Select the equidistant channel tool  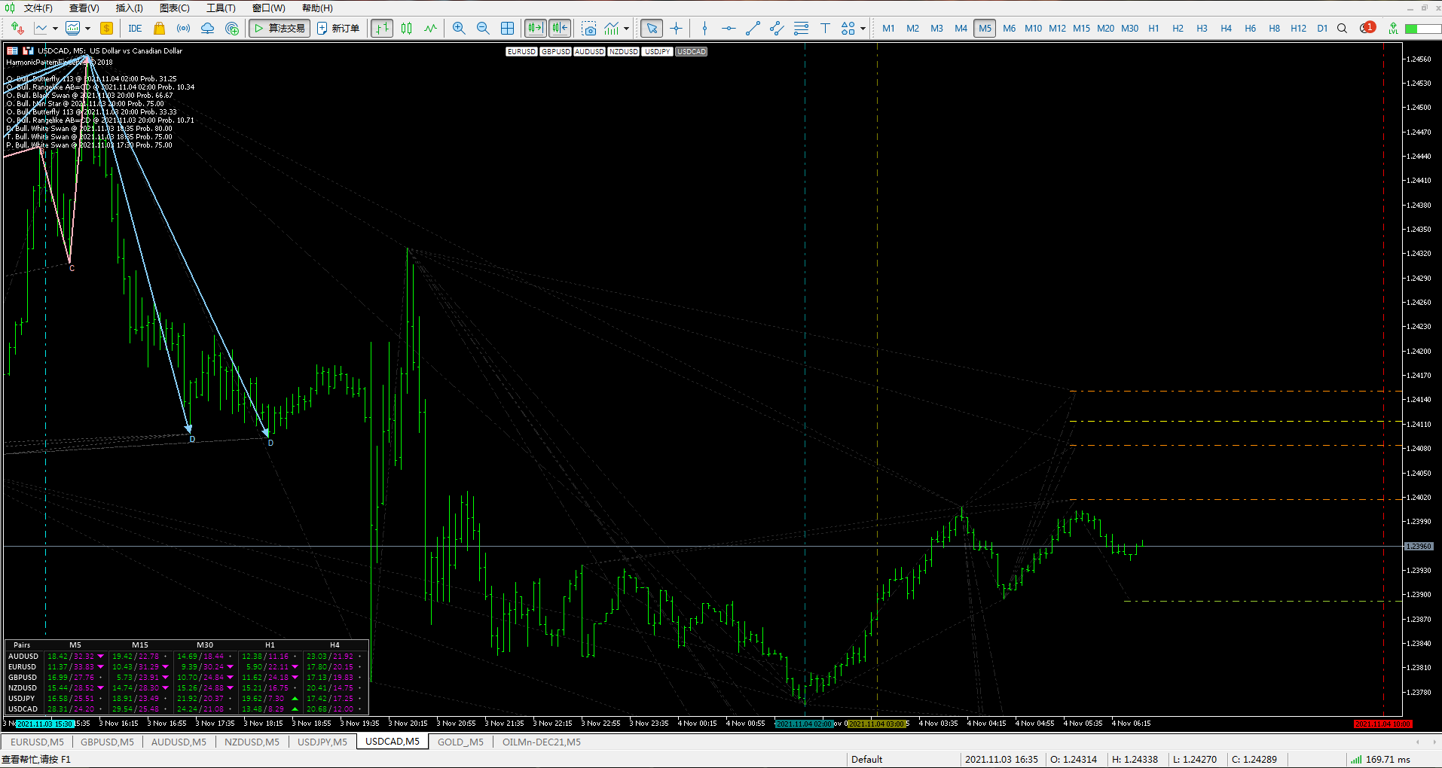click(777, 29)
